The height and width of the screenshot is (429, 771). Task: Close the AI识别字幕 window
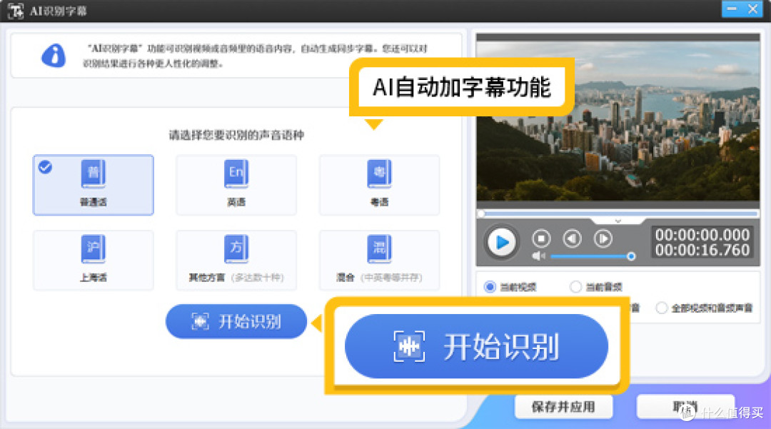(x=753, y=9)
